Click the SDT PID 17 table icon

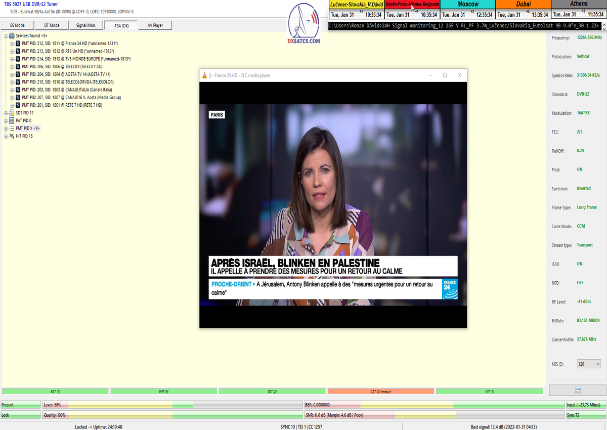[x=12, y=113]
